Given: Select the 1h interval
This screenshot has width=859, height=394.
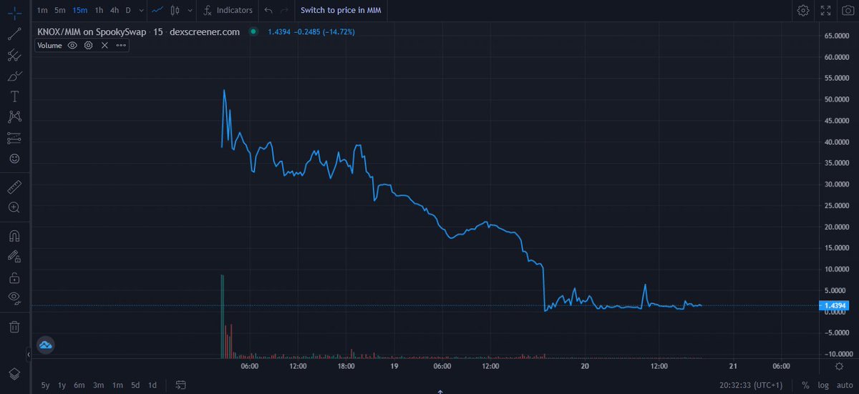Looking at the screenshot, I should (x=99, y=11).
